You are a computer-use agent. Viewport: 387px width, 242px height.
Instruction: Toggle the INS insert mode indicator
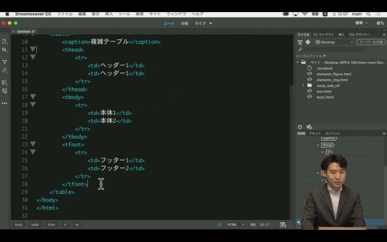coord(253,224)
